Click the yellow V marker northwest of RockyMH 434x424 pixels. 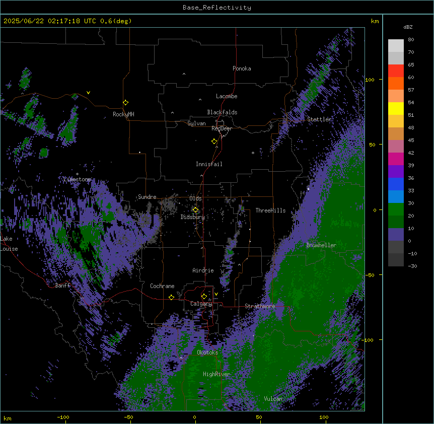pos(88,93)
